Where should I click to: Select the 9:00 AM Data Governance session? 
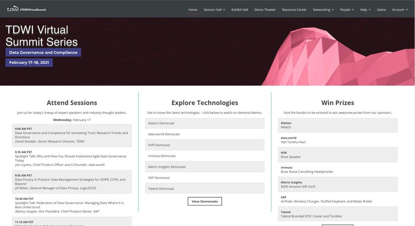pos(72,135)
